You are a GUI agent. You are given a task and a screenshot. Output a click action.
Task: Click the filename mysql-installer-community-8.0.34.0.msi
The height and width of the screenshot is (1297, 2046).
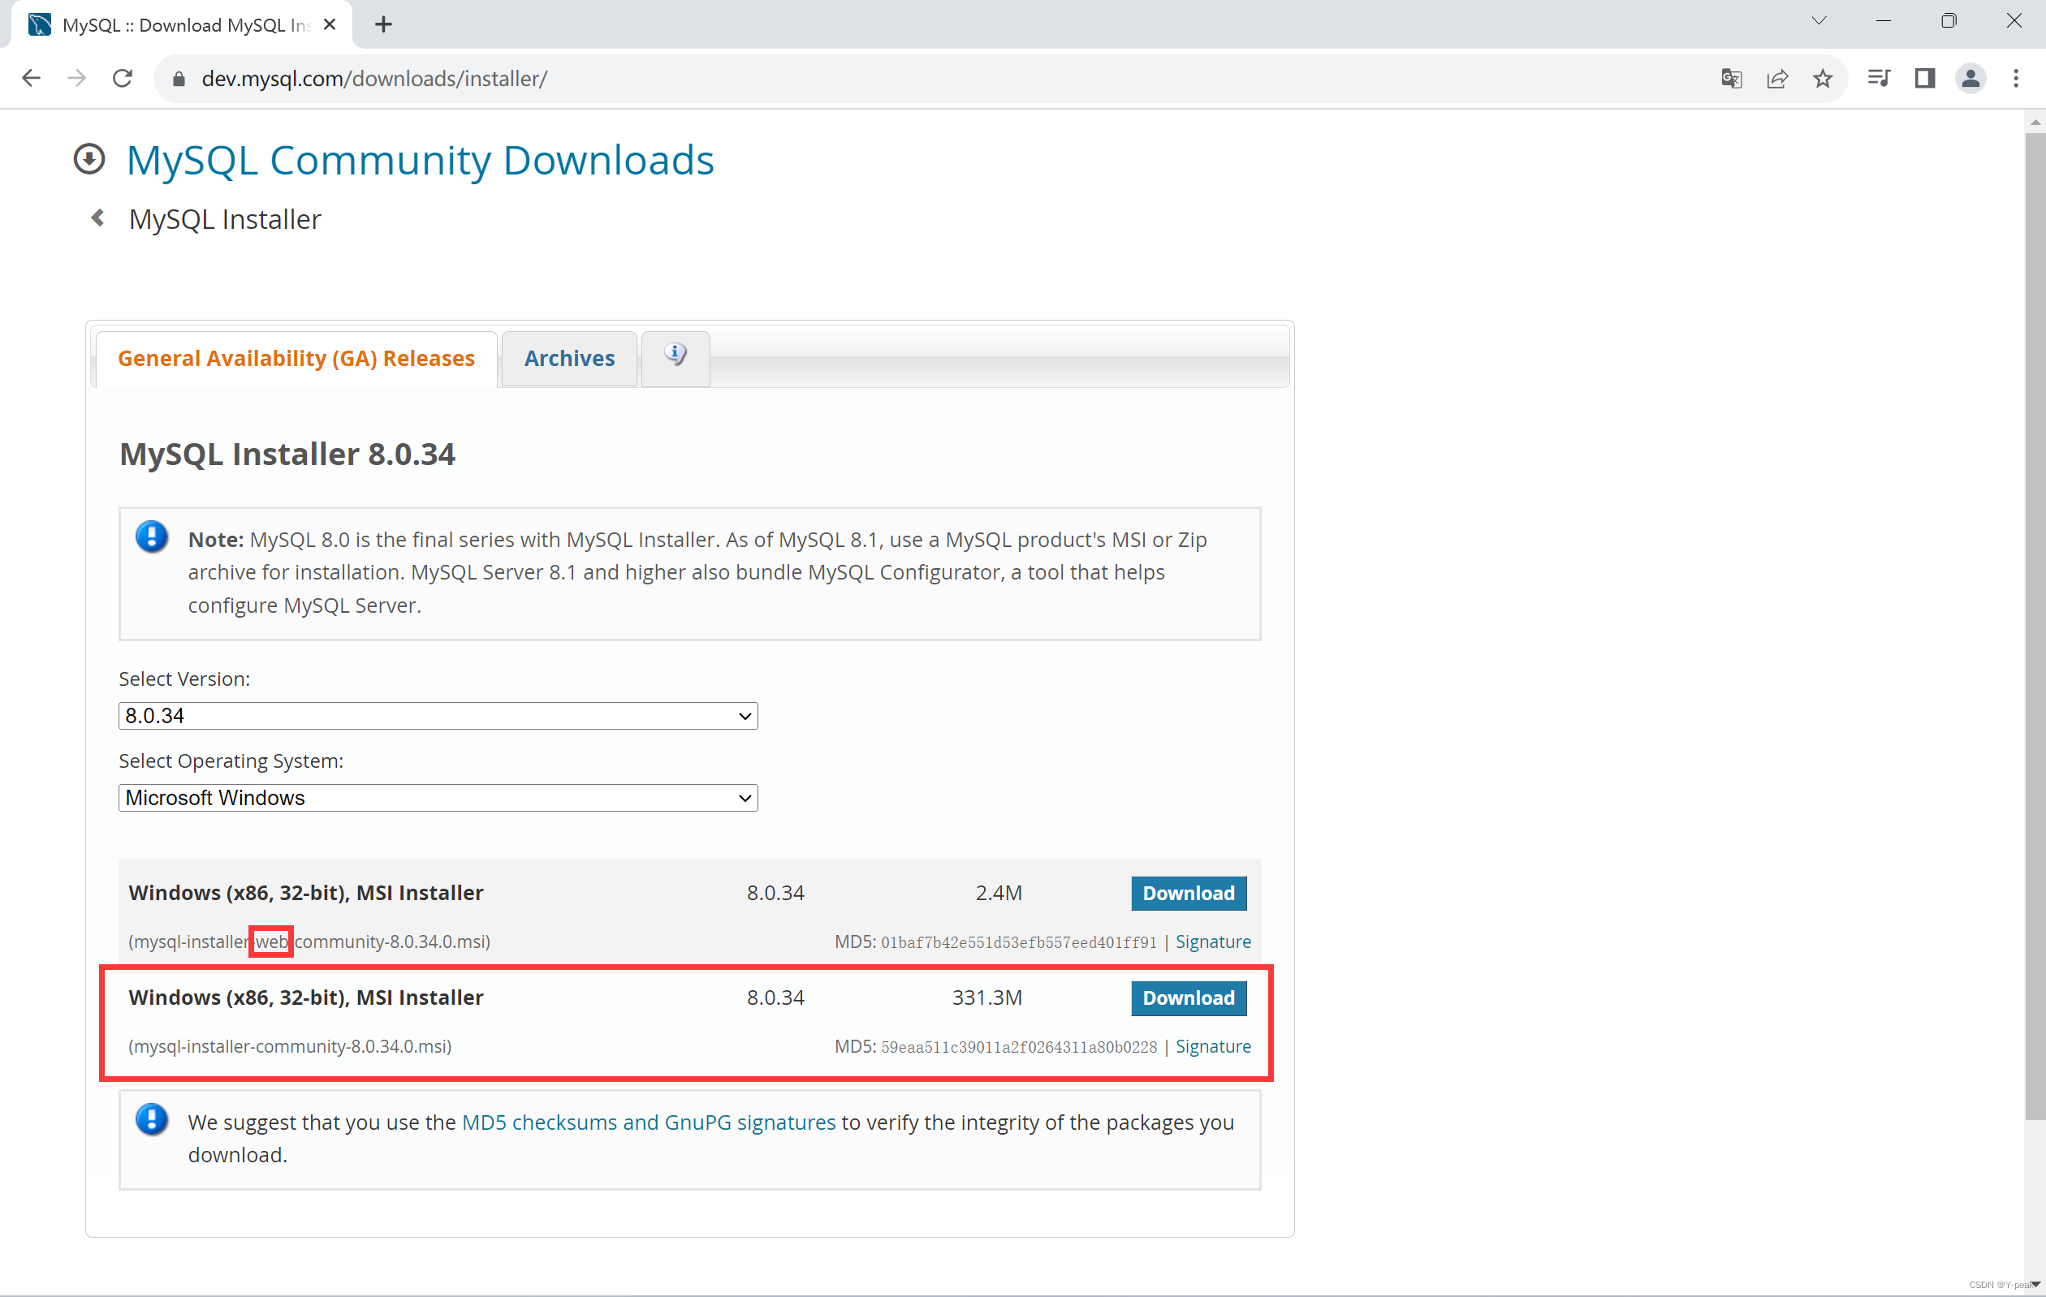(x=290, y=1046)
